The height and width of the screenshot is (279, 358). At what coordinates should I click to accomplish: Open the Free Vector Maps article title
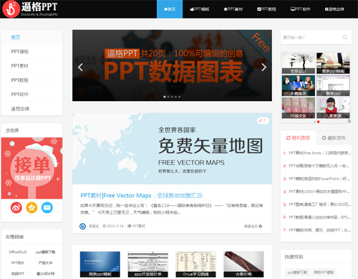tap(141, 195)
